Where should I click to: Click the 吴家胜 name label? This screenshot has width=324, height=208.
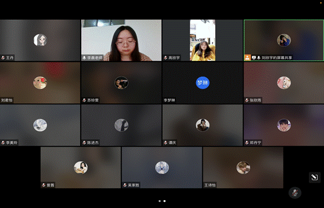[x=134, y=185]
